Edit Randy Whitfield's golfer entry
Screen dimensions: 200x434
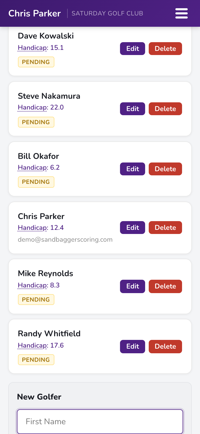click(133, 346)
